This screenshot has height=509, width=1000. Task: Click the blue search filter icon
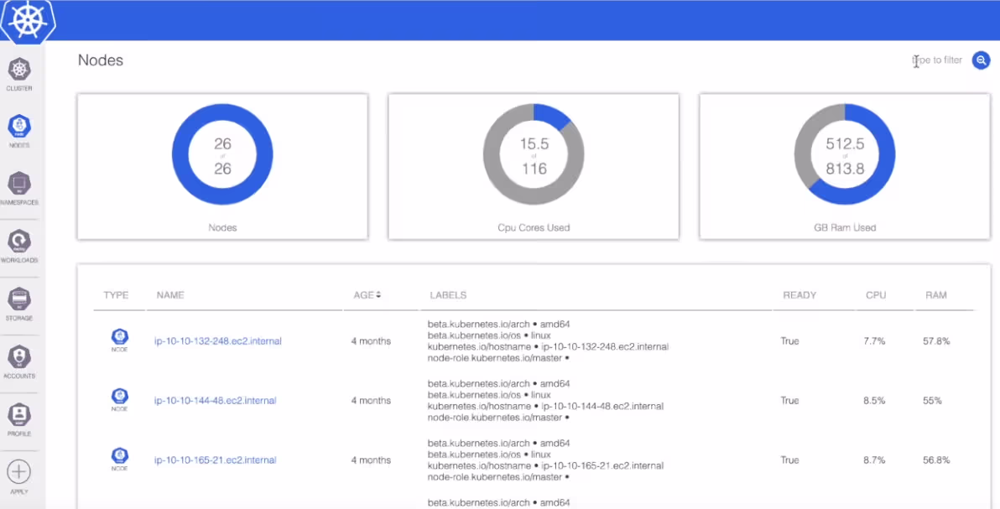981,60
